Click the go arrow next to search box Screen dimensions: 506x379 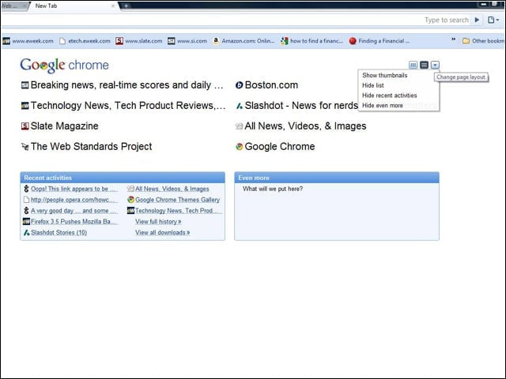click(x=477, y=20)
